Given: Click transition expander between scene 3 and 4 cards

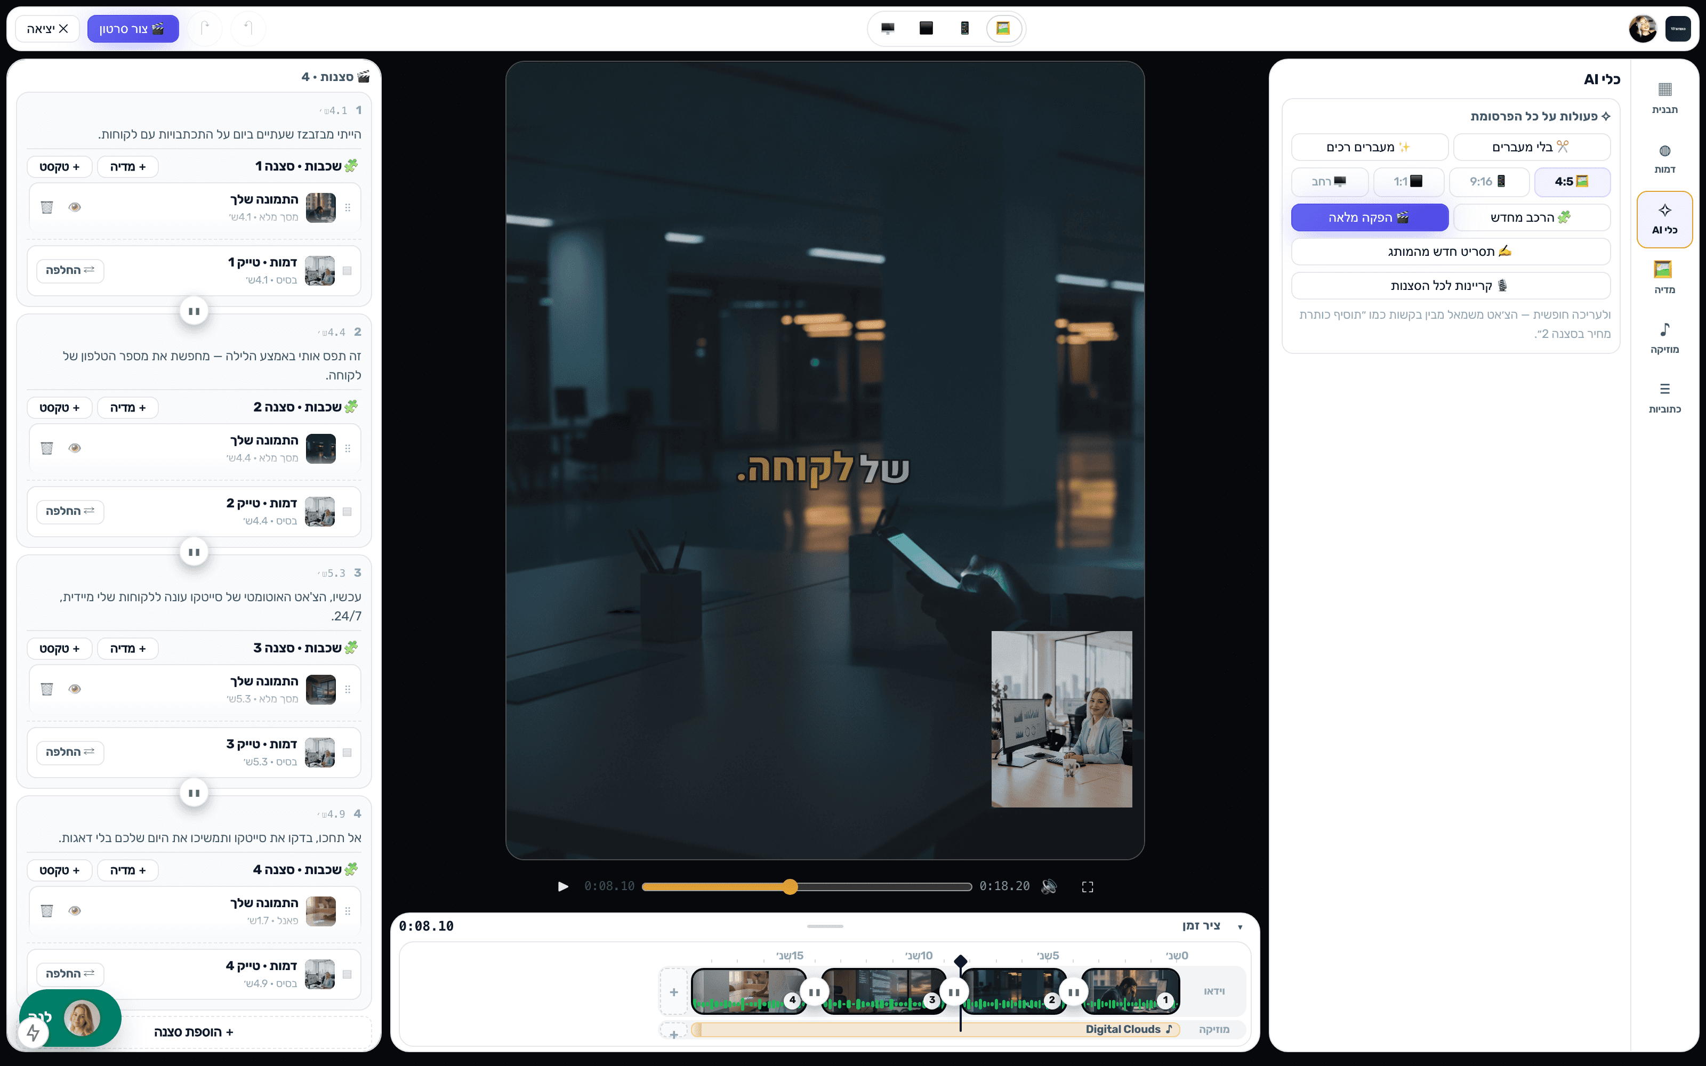Looking at the screenshot, I should (194, 793).
